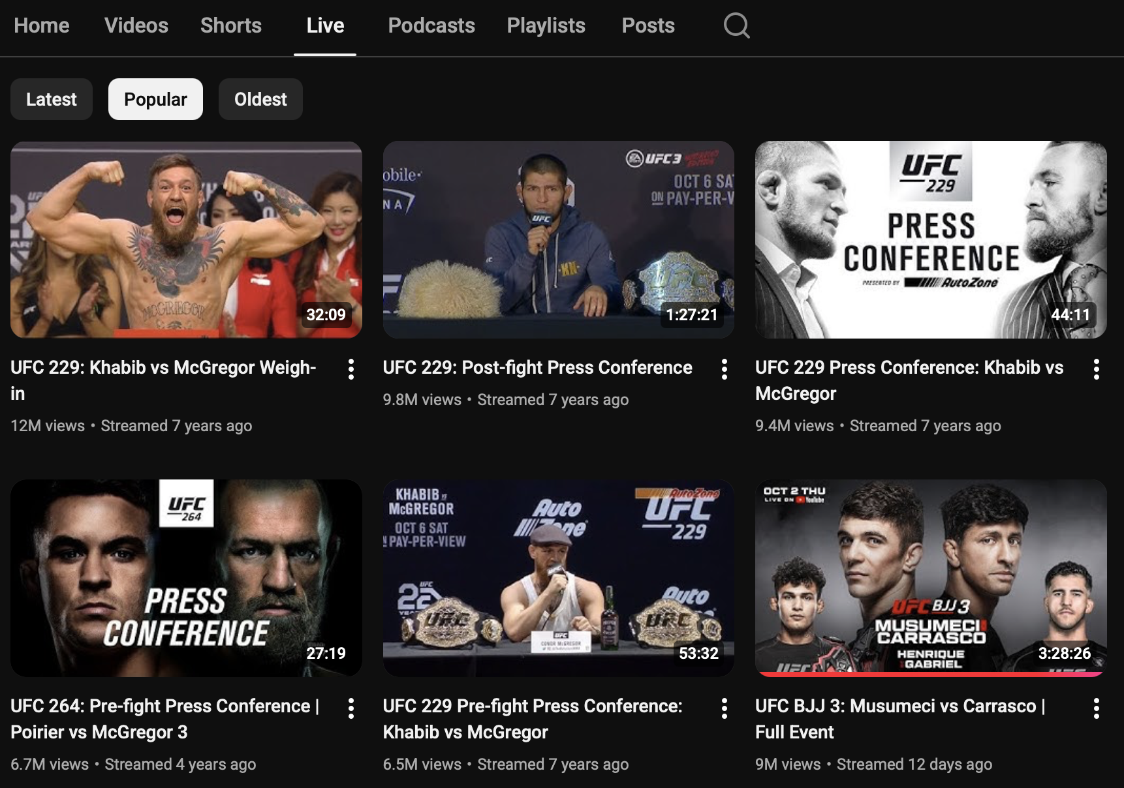Click the channel search magnifier icon
This screenshot has width=1124, height=788.
[x=736, y=26]
